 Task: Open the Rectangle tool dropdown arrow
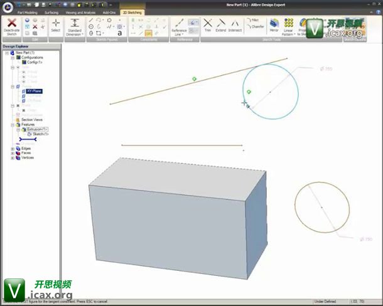103,33
